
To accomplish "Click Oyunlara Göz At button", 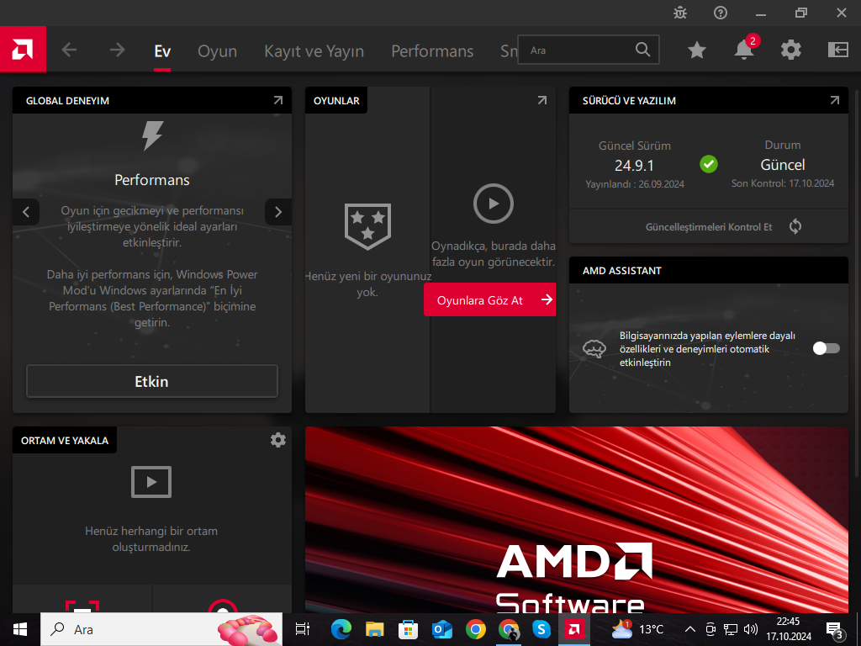I will point(490,299).
